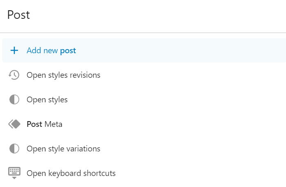Click the keyboard icon for keyboard shortcuts
The image size is (286, 187).
tap(14, 173)
